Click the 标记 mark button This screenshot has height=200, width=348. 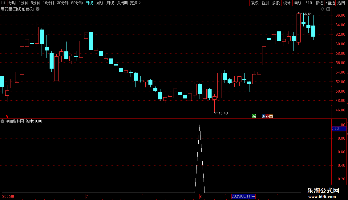(319, 3)
